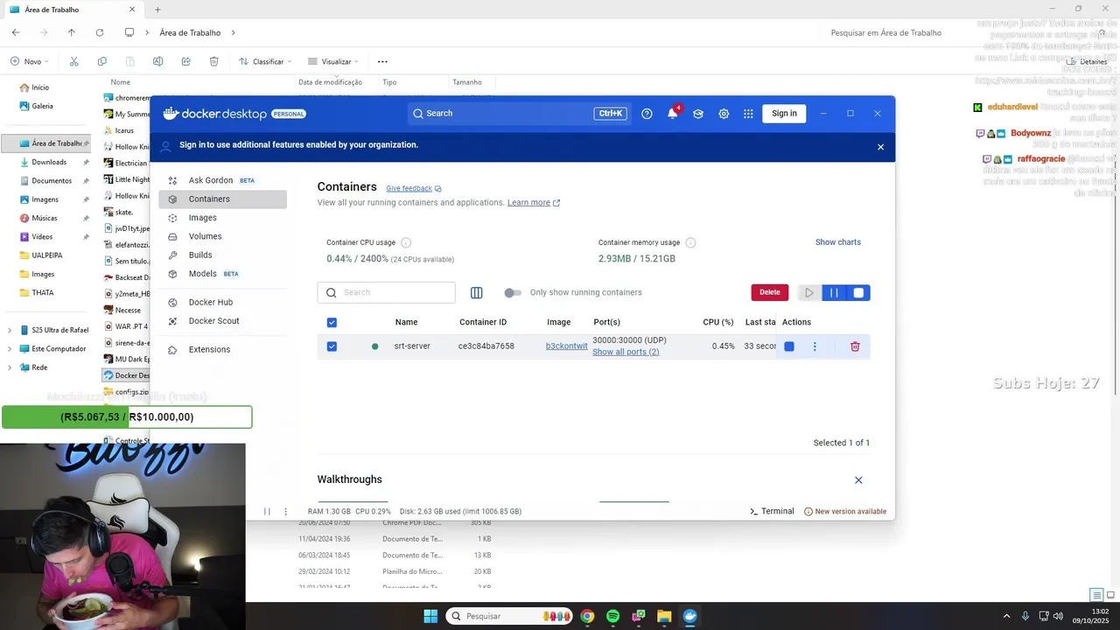The image size is (1120, 630).
Task: Toggle Only show running containers
Action: (513, 292)
